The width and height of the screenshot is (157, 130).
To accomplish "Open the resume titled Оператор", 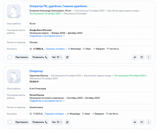I will (x=36, y=71).
